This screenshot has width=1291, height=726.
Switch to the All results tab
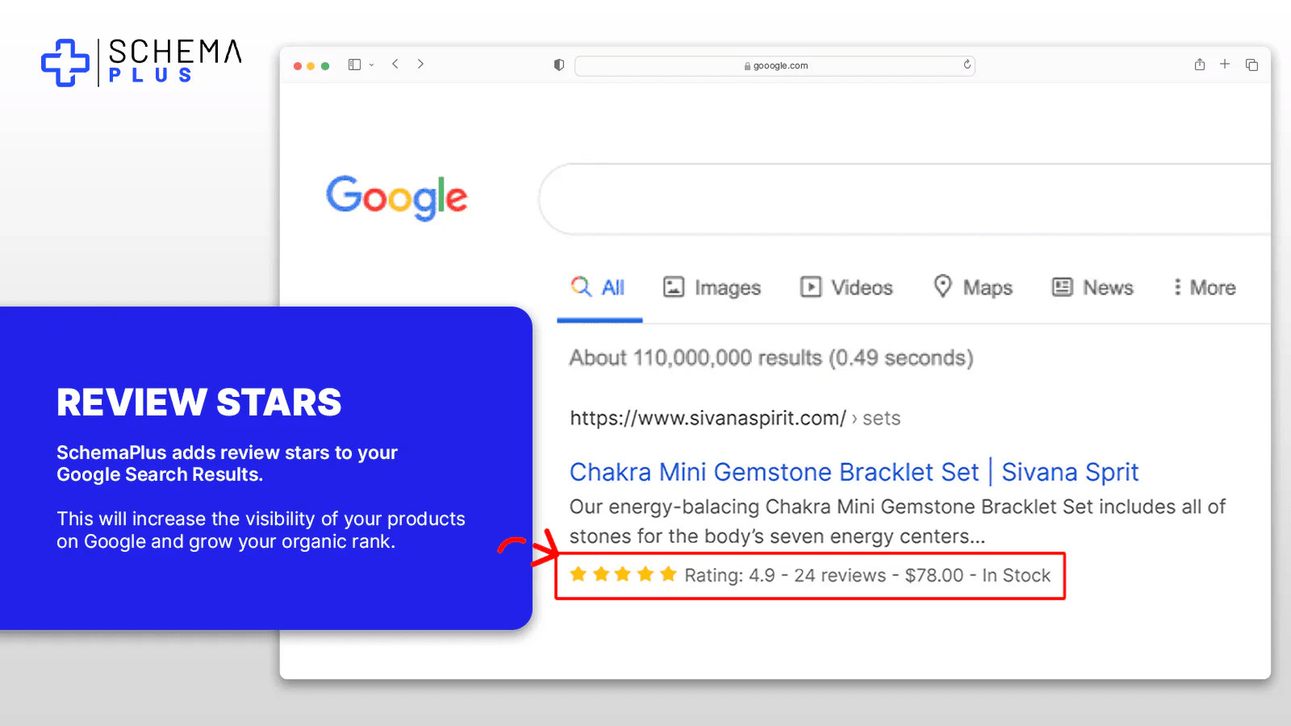click(x=600, y=287)
